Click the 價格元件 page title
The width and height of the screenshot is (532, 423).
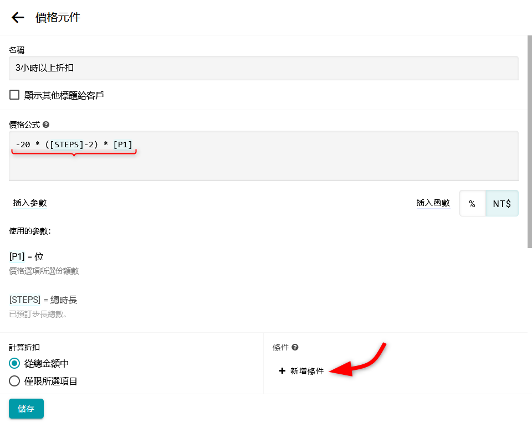point(58,18)
